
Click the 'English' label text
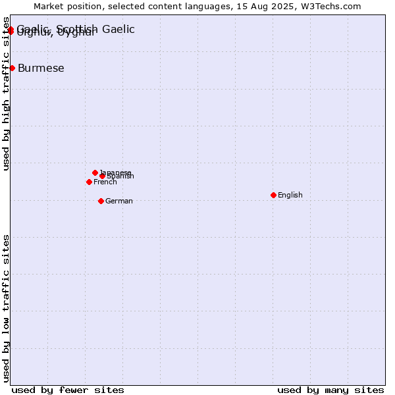[290, 196]
